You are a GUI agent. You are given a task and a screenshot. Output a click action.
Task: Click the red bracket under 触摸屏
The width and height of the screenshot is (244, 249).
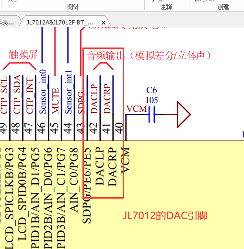coord(20,66)
